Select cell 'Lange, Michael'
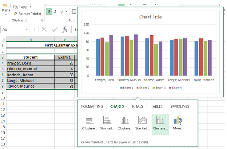The width and height of the screenshot is (227, 149). click(30, 81)
